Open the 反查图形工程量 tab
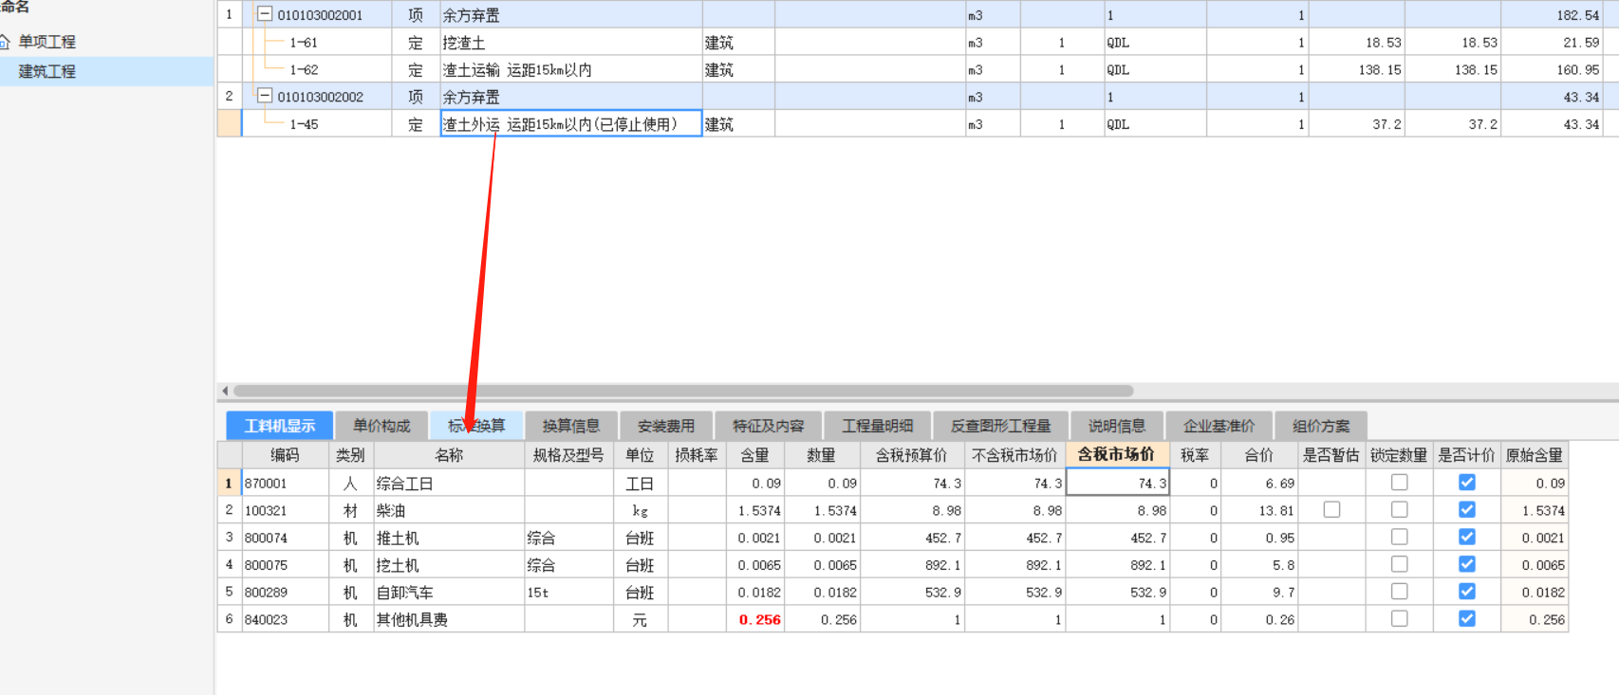This screenshot has width=1619, height=695. click(x=1001, y=426)
